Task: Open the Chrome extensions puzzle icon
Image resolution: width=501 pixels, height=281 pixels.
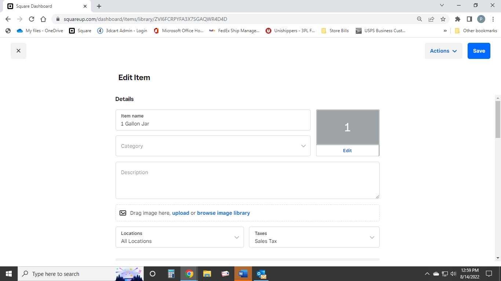Action: click(x=458, y=19)
